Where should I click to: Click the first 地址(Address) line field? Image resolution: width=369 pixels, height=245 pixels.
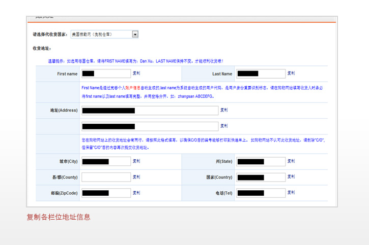[x=149, y=110]
